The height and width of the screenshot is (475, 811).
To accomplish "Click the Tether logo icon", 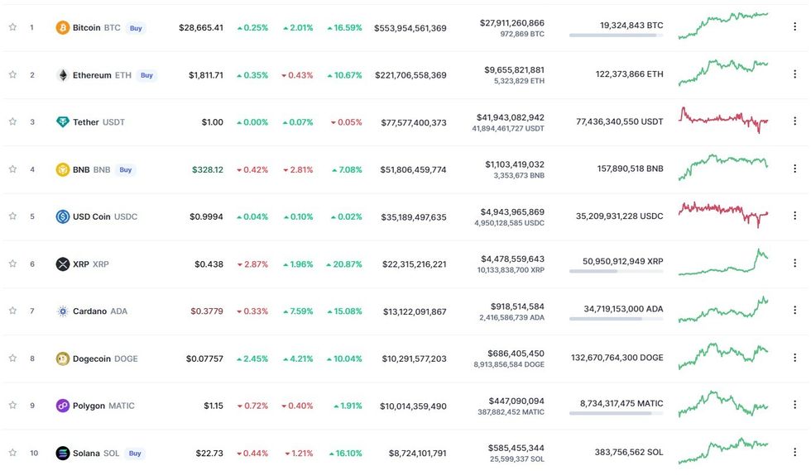I will click(62, 122).
